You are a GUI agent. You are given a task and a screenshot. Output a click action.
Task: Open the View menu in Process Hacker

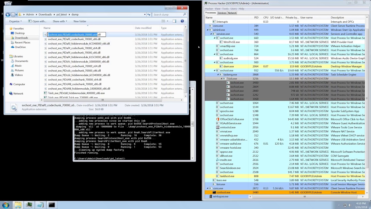click(x=217, y=9)
